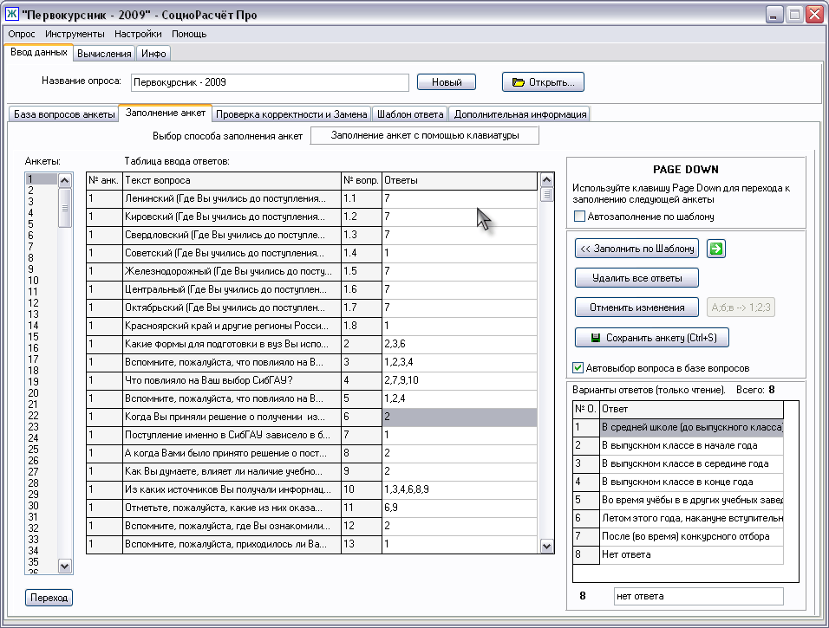Enable Автозаполнение по шаблону checkbox

(579, 217)
